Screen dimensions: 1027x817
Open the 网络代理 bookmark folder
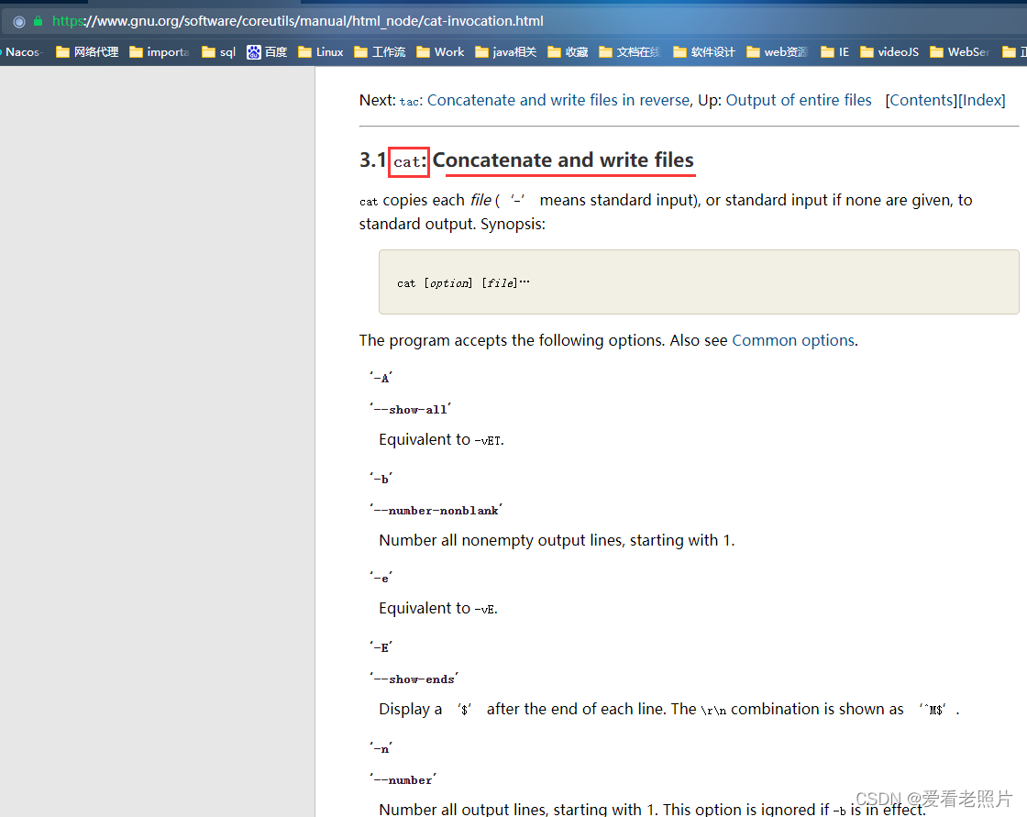point(87,51)
